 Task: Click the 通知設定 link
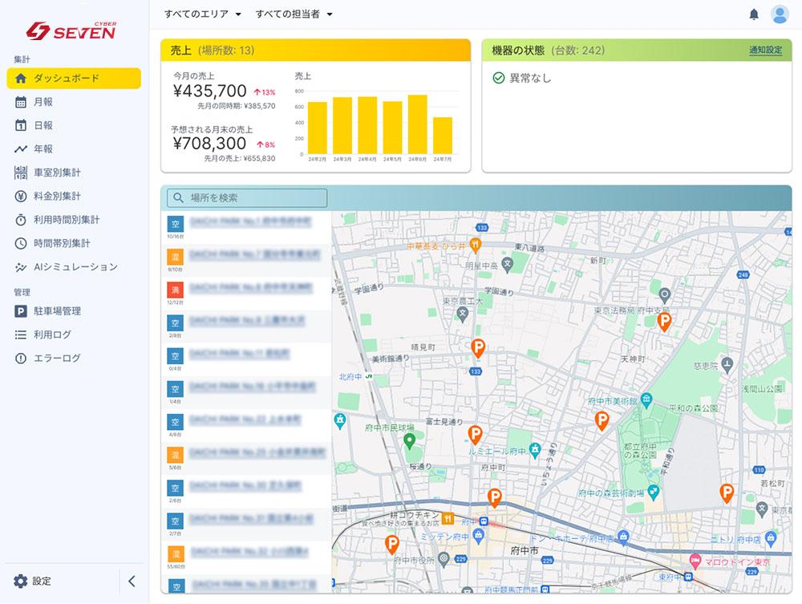[765, 50]
